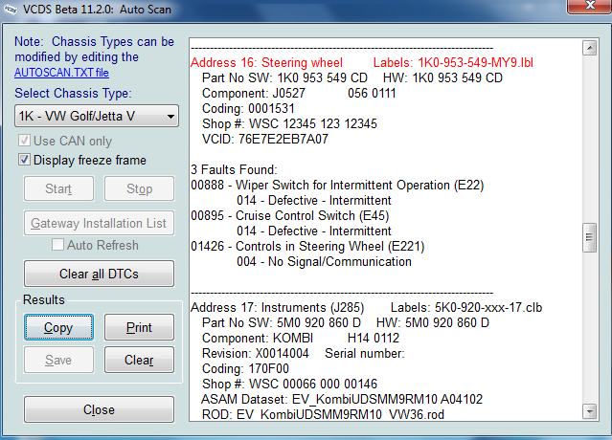Image resolution: width=612 pixels, height=440 pixels.
Task: Click the VCDS app icon in title bar
Action: (11, 10)
